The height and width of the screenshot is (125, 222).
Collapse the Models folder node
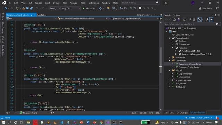pyautogui.click(x=169, y=70)
